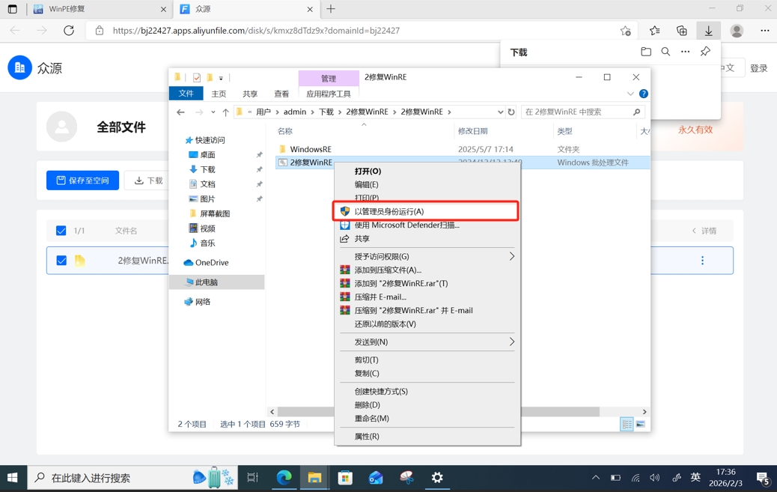
Task: Open Settings gear on the taskbar
Action: click(437, 477)
